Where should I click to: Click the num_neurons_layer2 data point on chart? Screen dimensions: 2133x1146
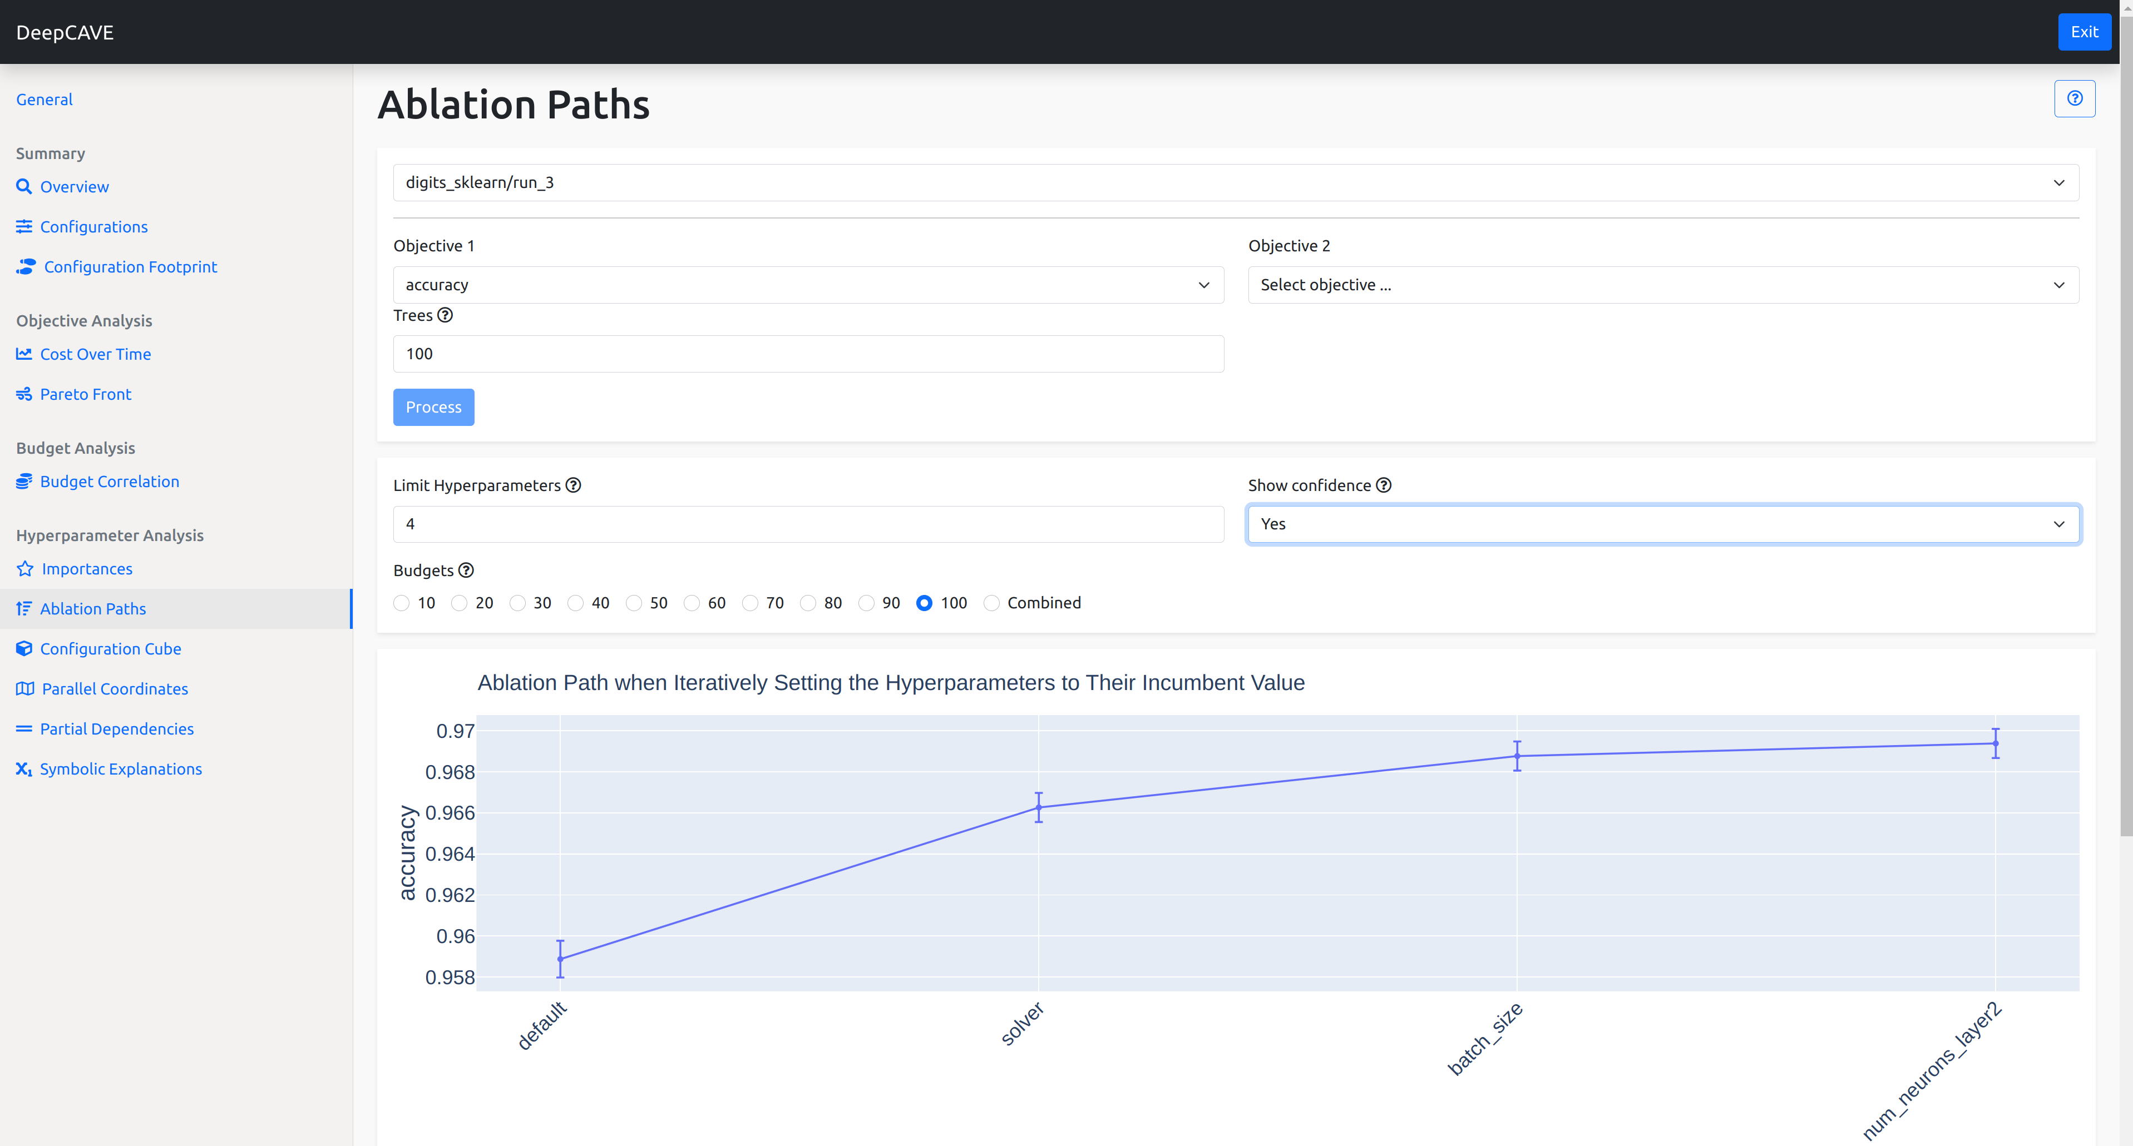coord(1996,743)
